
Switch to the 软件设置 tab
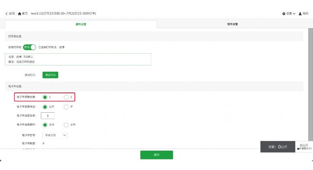coord(233,24)
